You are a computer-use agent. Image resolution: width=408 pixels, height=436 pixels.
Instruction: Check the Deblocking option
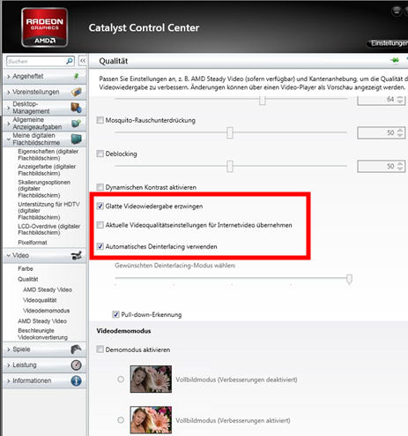pyautogui.click(x=100, y=154)
